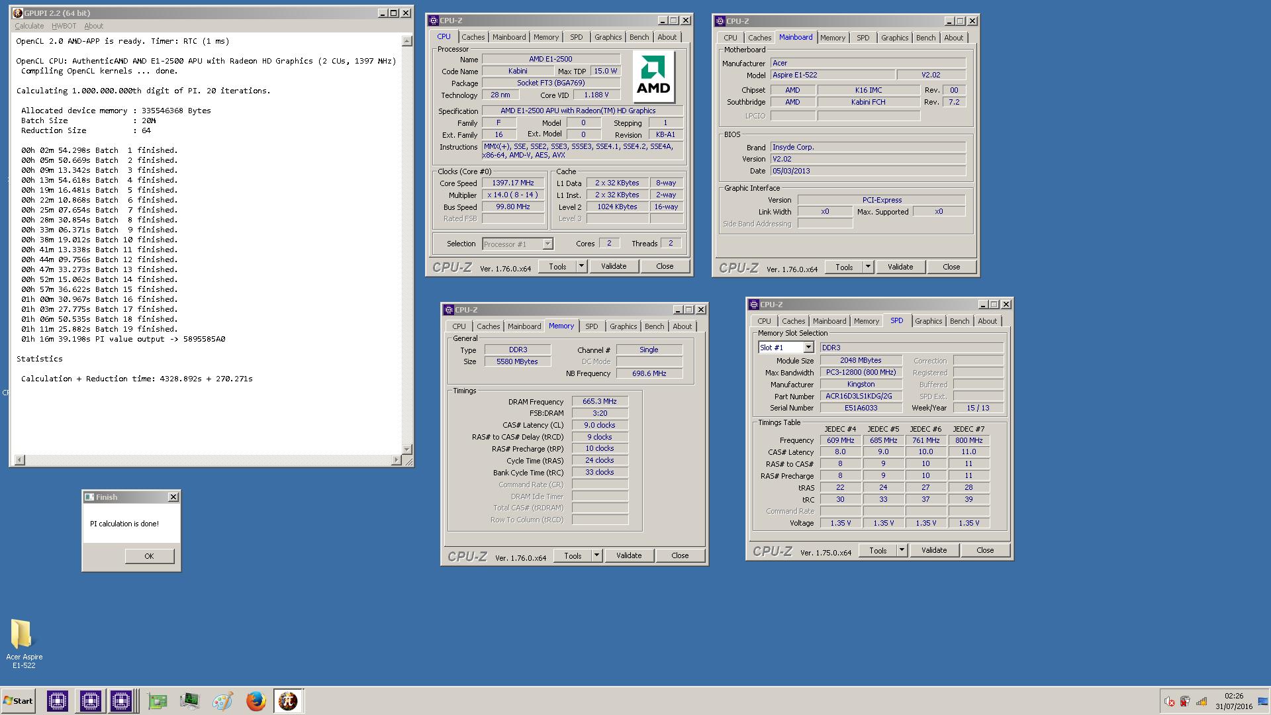Expand Tools dropdown arrow in Memory window
This screenshot has height=715, width=1271.
(596, 555)
